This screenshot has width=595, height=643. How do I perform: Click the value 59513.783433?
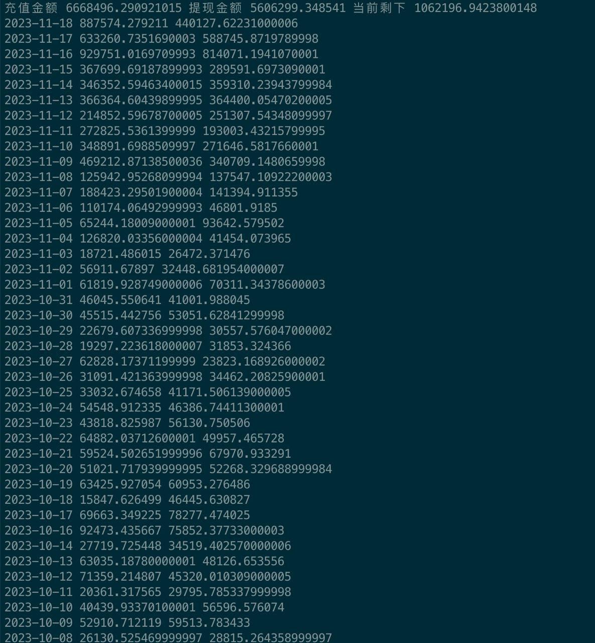coord(209,623)
